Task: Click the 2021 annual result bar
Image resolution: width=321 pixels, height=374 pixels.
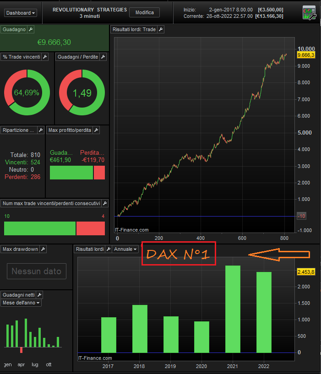Action: pyautogui.click(x=233, y=309)
